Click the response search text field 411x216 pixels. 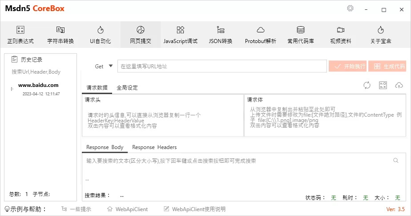click(237, 161)
